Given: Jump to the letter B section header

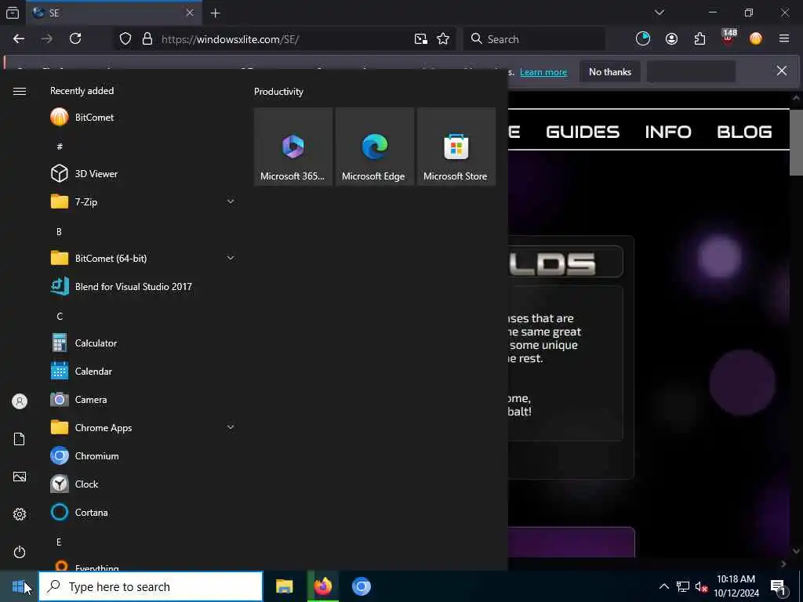Looking at the screenshot, I should (59, 231).
